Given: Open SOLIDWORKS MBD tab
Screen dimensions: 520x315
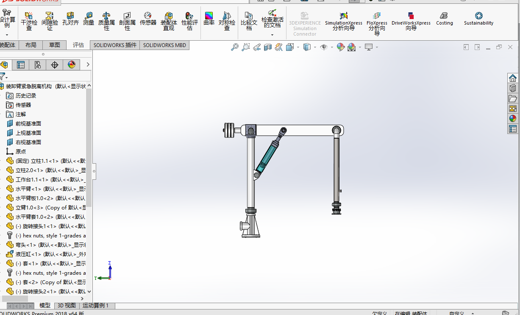Looking at the screenshot, I should click(164, 45).
